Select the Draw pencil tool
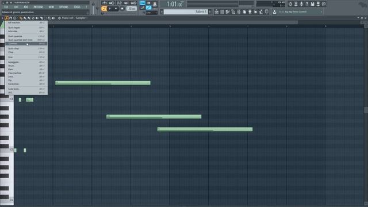368x207 pixels. pos(21,18)
